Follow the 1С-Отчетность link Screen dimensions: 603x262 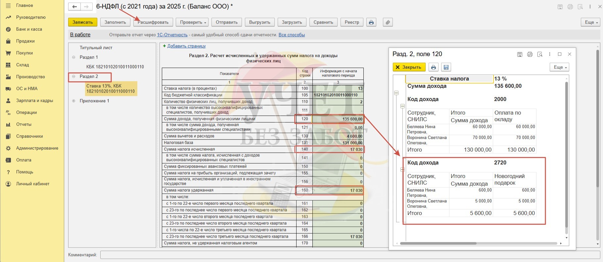[172, 35]
